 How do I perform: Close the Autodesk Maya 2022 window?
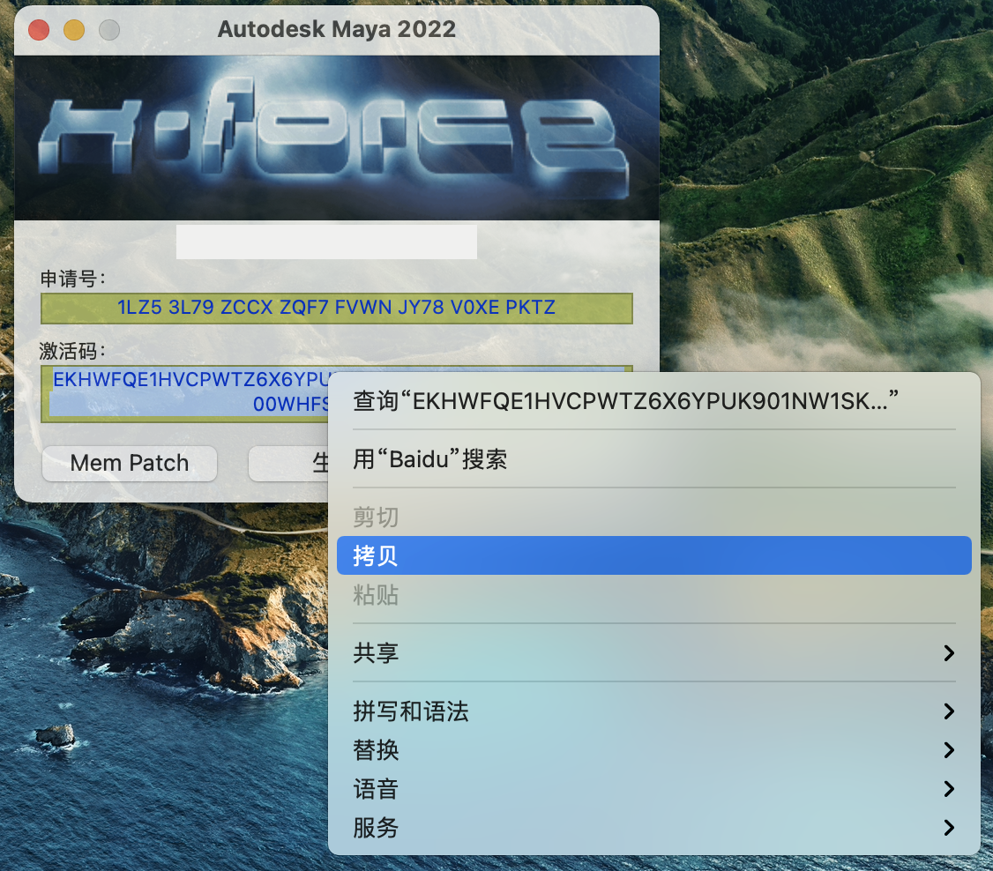[x=40, y=29]
